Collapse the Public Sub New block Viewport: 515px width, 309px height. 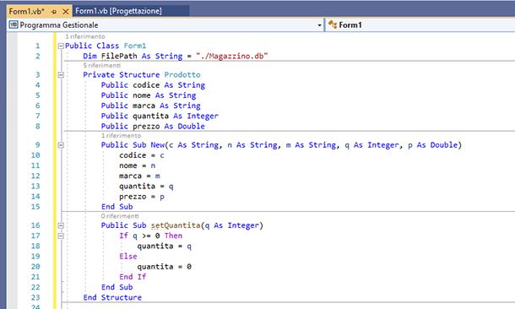coord(61,145)
